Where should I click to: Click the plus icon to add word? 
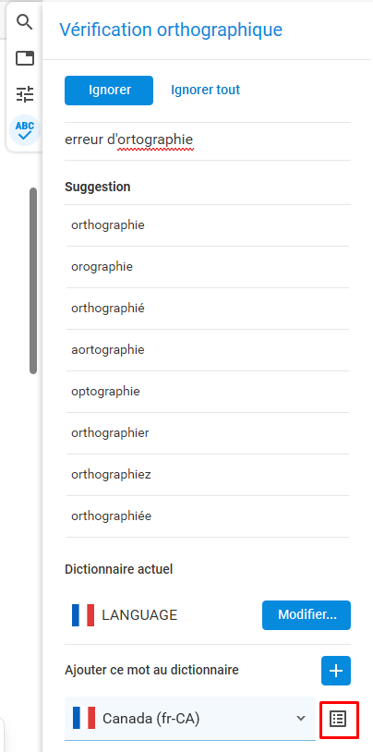coord(335,671)
